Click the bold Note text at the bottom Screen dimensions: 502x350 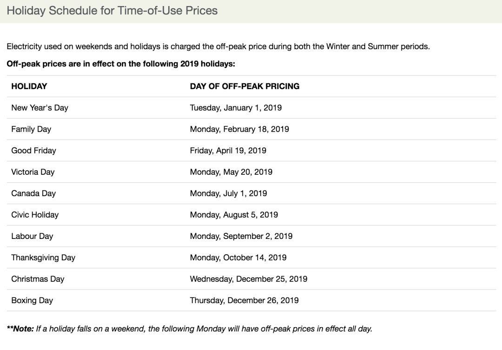point(20,329)
